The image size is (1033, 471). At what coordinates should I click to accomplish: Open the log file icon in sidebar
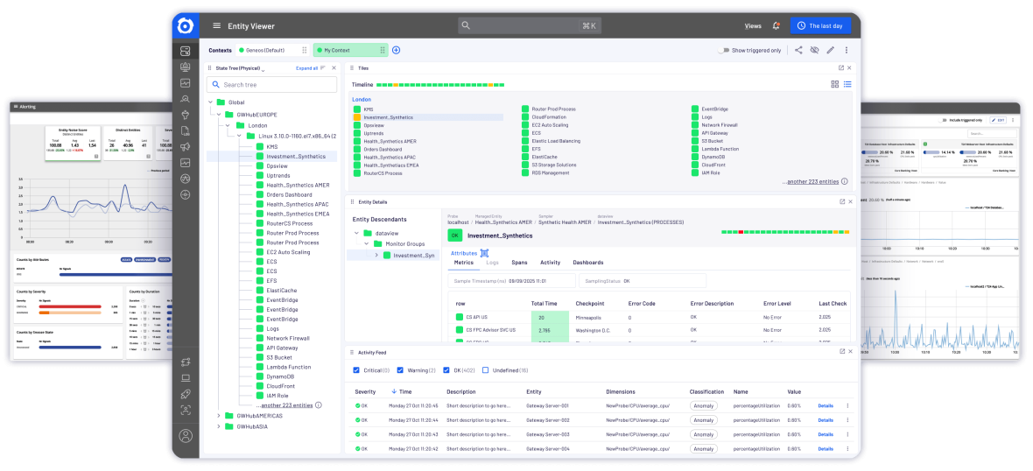click(x=186, y=130)
